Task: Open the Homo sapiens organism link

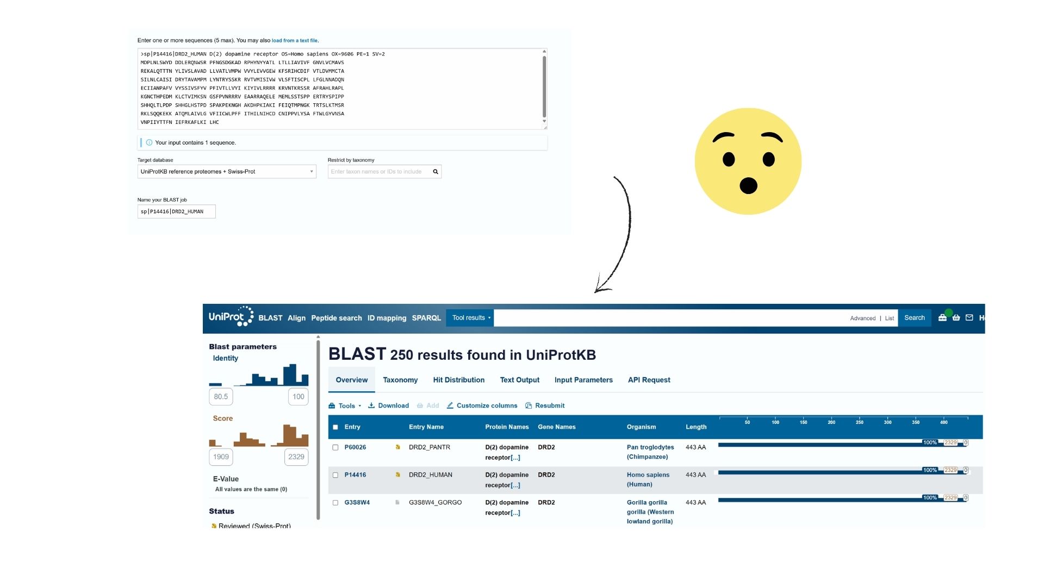Action: 648,480
